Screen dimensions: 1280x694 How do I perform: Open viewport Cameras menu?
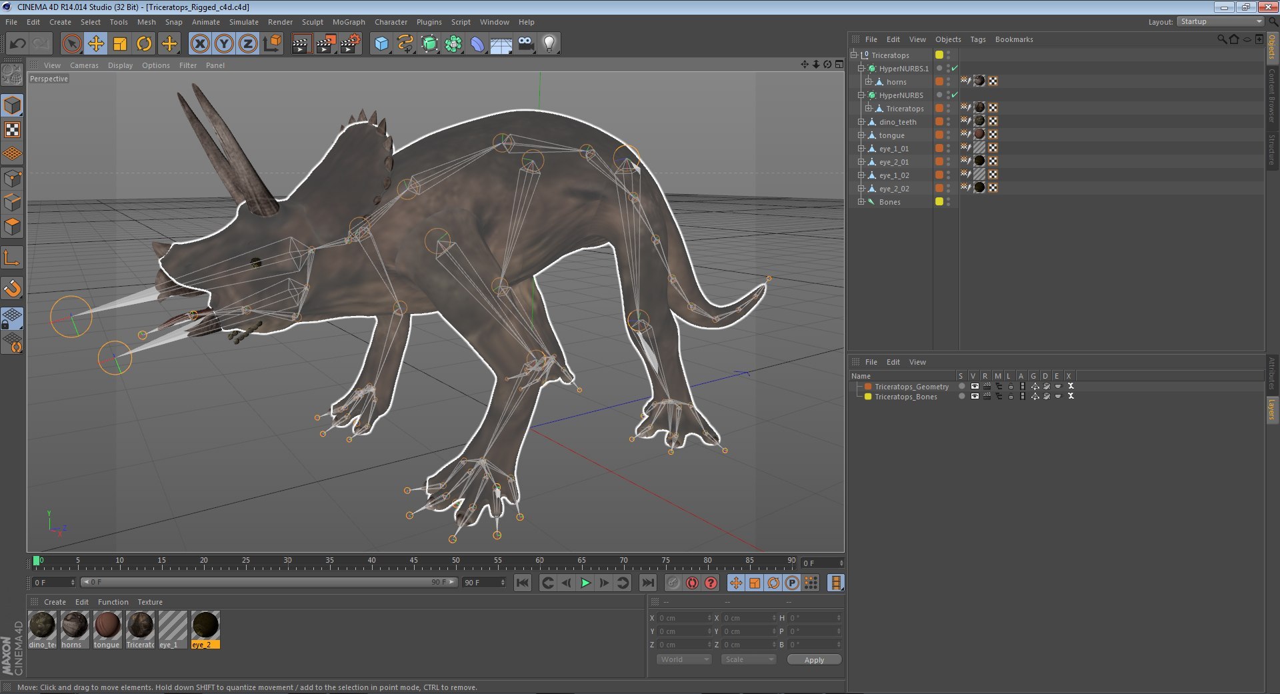[x=84, y=65]
